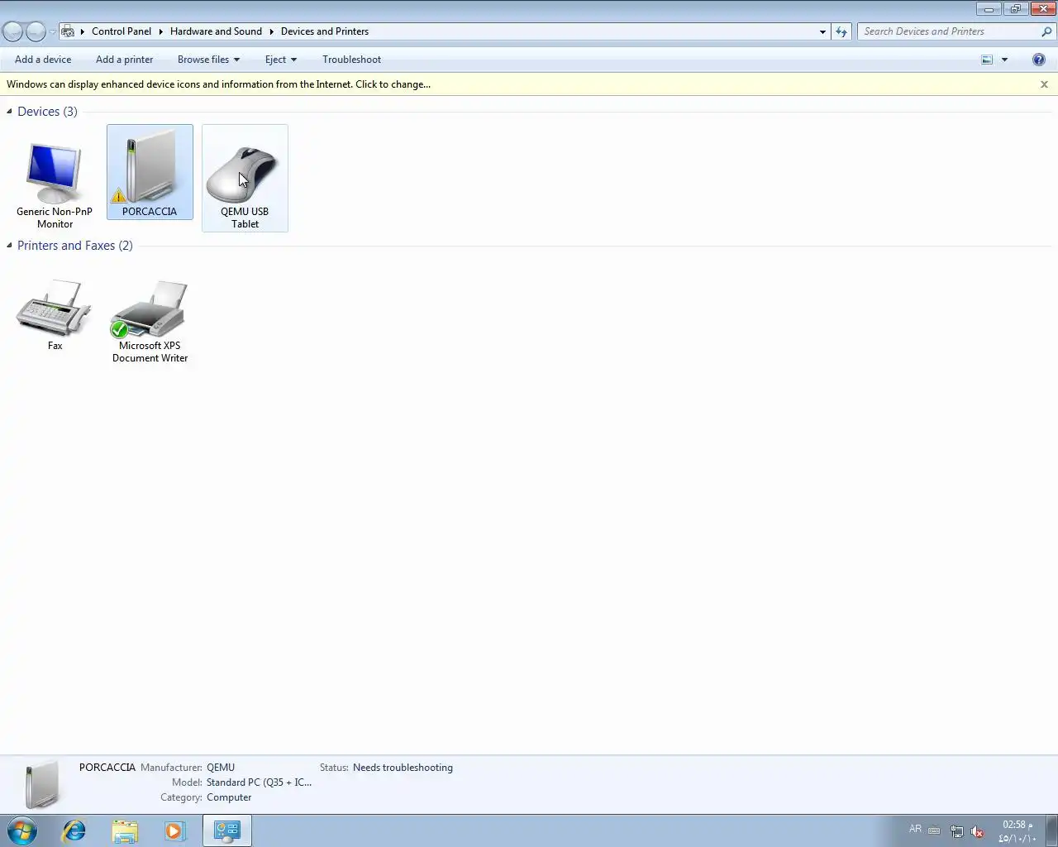
Task: Click the PORCACCIA name in details pane
Action: (107, 768)
